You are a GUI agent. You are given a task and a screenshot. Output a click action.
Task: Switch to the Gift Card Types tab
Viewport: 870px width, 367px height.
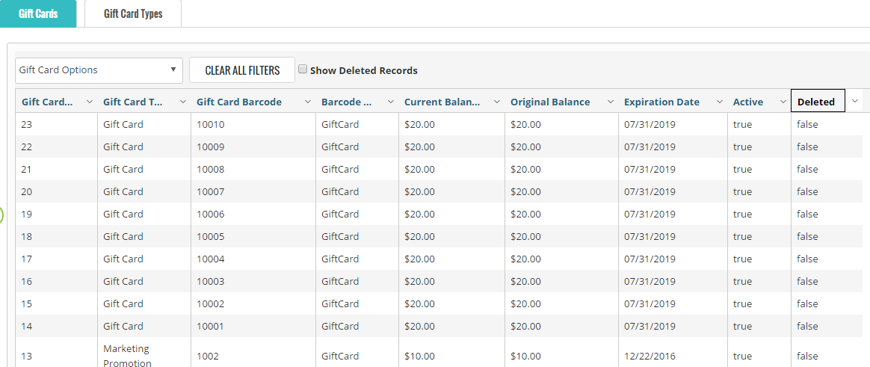coord(133,13)
